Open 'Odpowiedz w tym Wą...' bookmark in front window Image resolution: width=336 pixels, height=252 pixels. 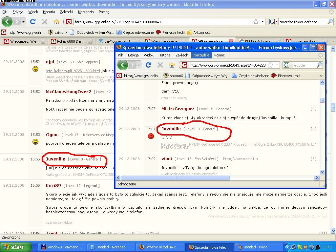pyautogui.click(x=208, y=76)
